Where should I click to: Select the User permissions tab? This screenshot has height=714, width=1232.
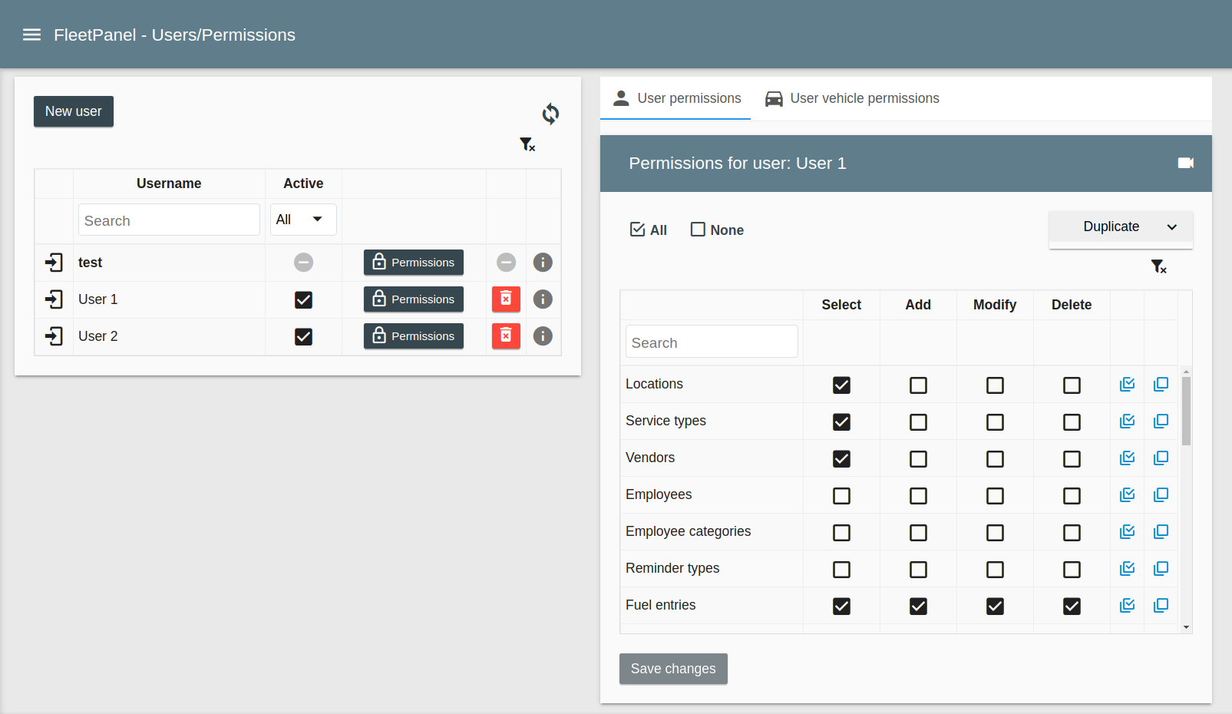pyautogui.click(x=676, y=98)
